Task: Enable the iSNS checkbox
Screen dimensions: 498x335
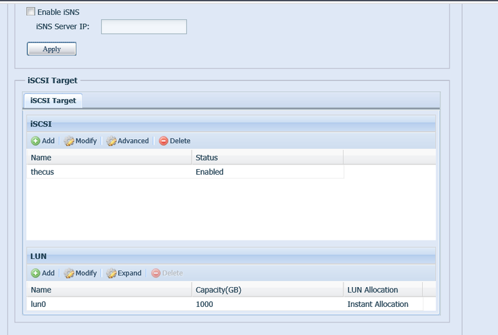Action: coord(30,12)
